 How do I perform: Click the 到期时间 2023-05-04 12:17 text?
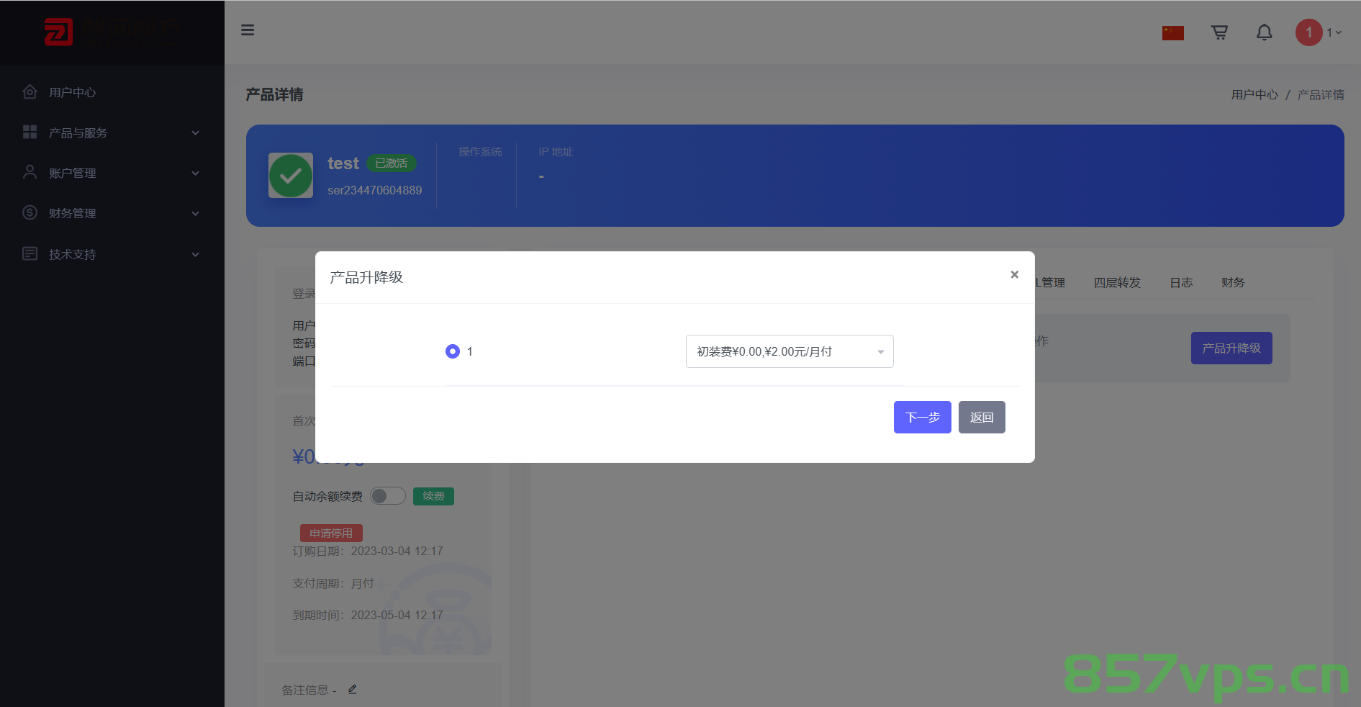pyautogui.click(x=368, y=616)
